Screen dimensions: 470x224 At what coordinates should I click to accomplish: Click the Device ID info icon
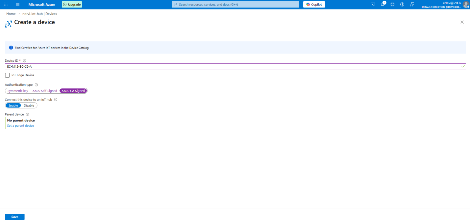click(25, 61)
